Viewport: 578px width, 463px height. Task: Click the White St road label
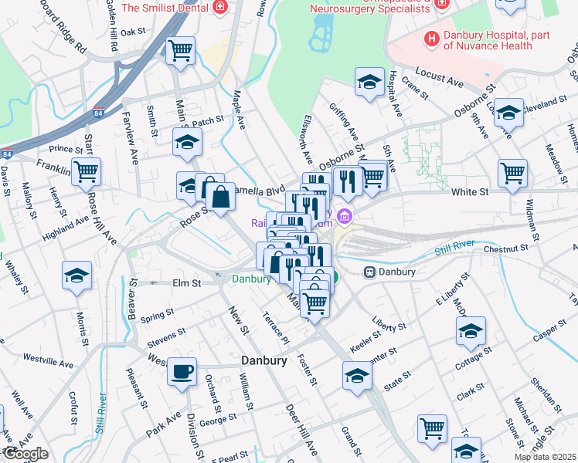pyautogui.click(x=470, y=192)
